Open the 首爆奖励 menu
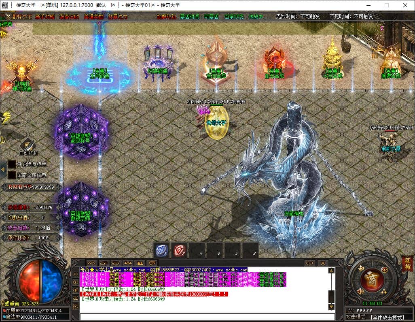Image resolution: width=415 pixels, height=322 pixels. (93, 17)
